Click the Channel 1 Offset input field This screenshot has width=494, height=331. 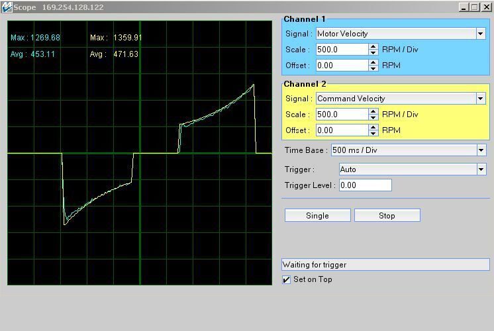click(x=342, y=65)
